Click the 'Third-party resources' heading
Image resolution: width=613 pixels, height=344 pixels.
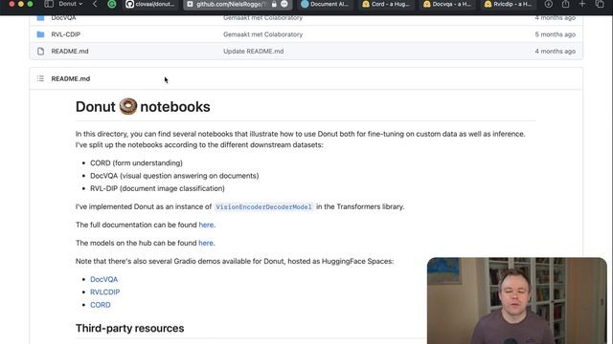130,328
